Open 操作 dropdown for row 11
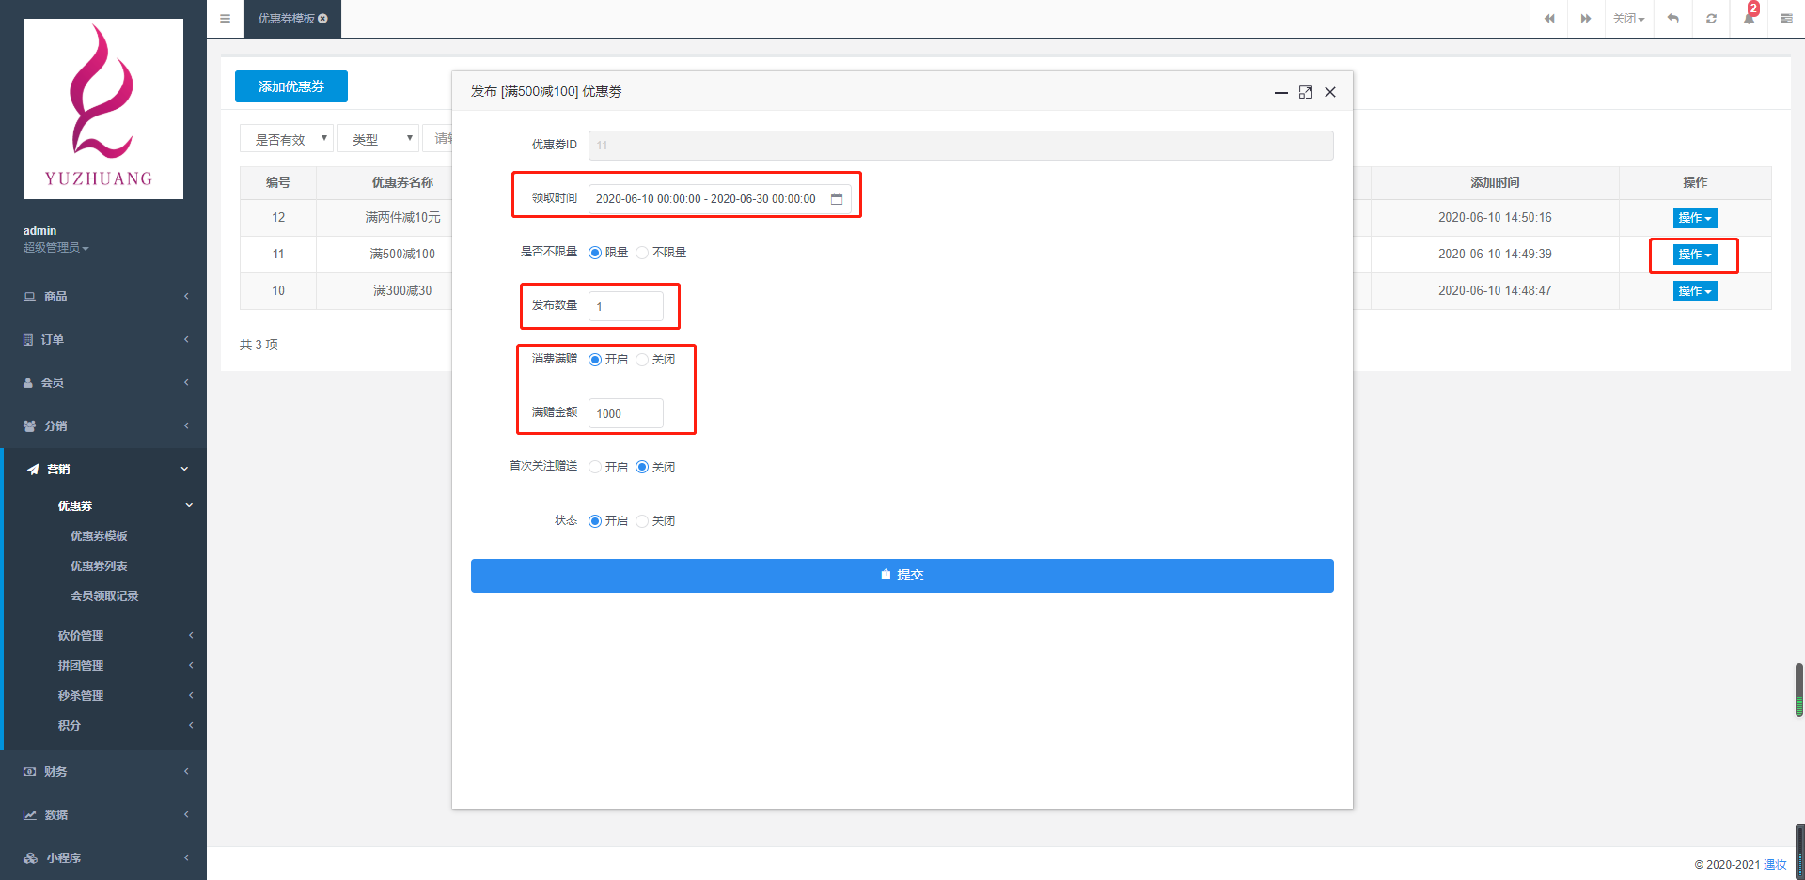The image size is (1805, 880). point(1695,255)
